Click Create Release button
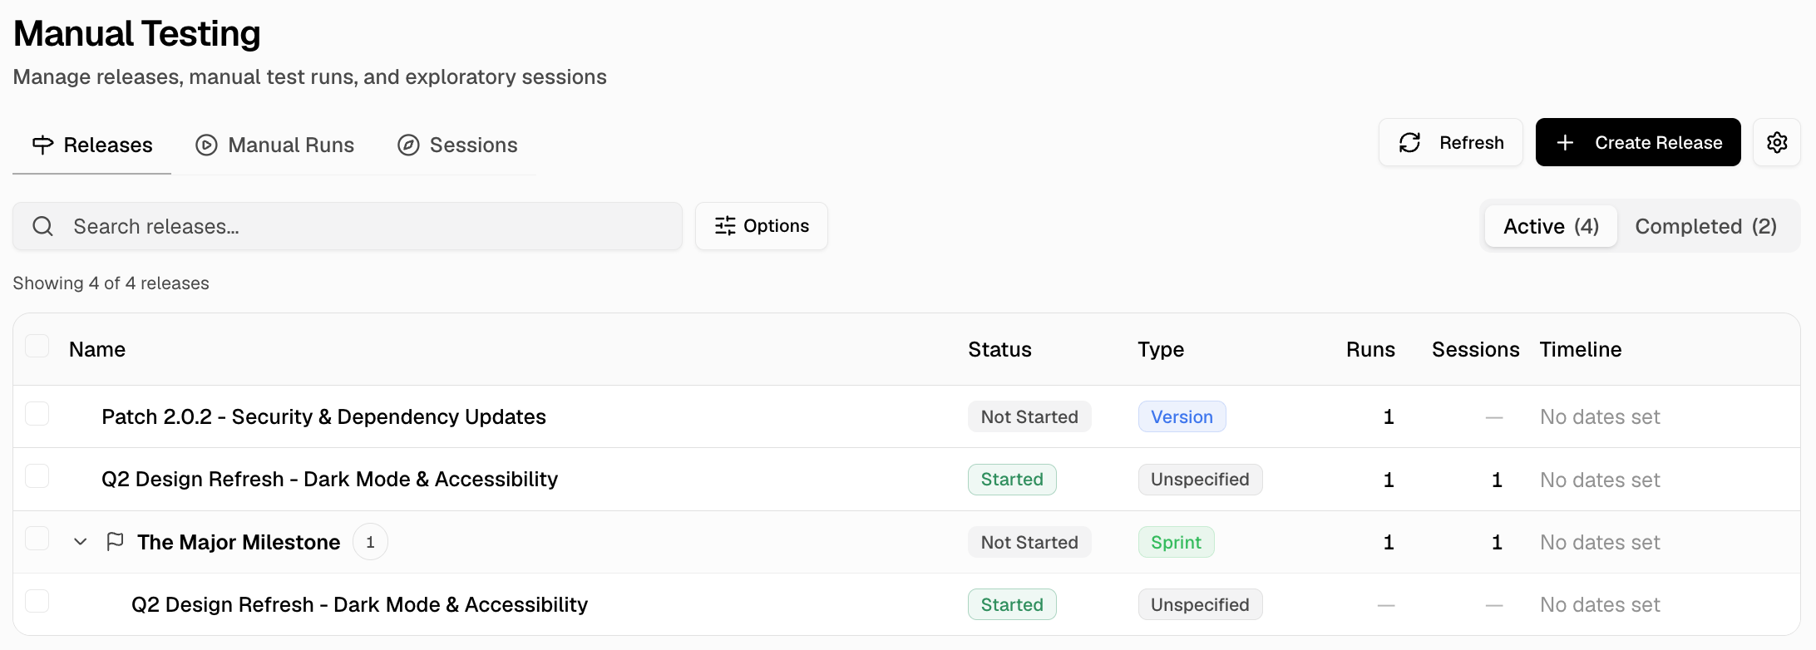 point(1637,142)
